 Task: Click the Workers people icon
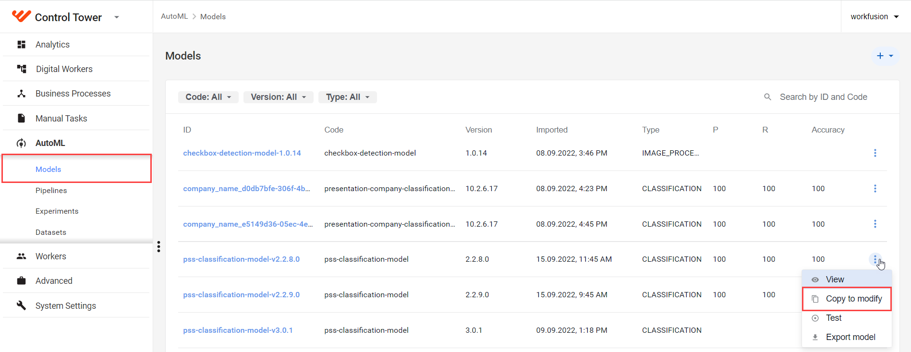tap(21, 256)
